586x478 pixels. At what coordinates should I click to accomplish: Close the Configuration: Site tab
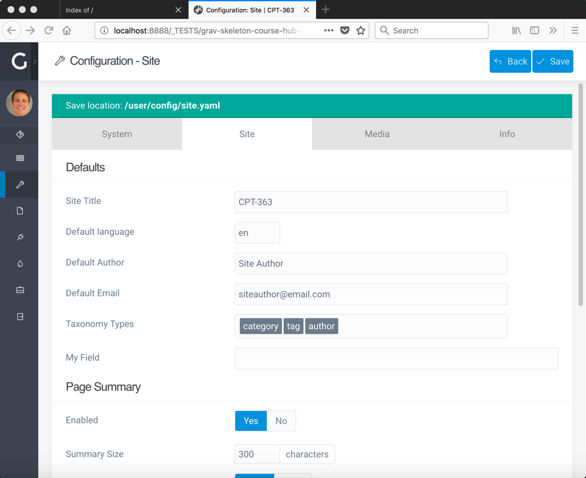pos(306,10)
